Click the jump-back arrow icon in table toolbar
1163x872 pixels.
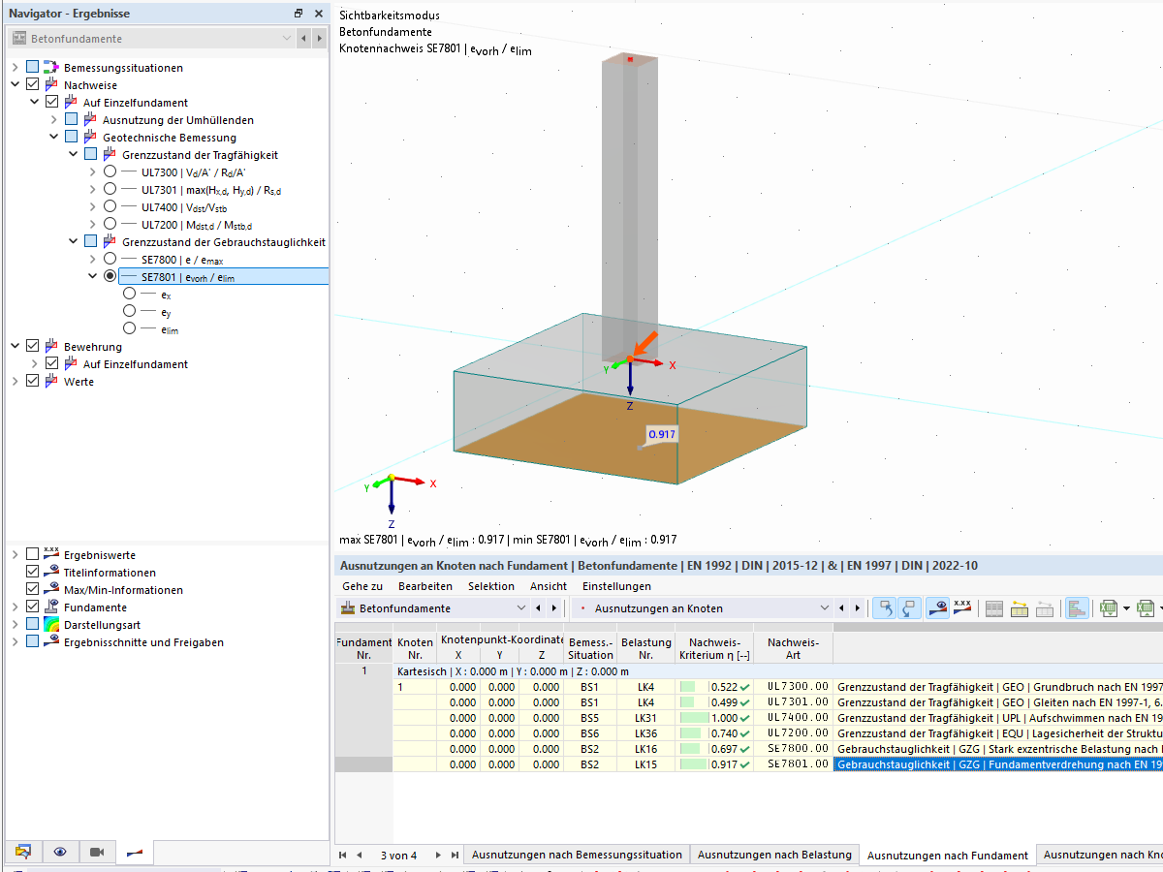pyautogui.click(x=885, y=607)
